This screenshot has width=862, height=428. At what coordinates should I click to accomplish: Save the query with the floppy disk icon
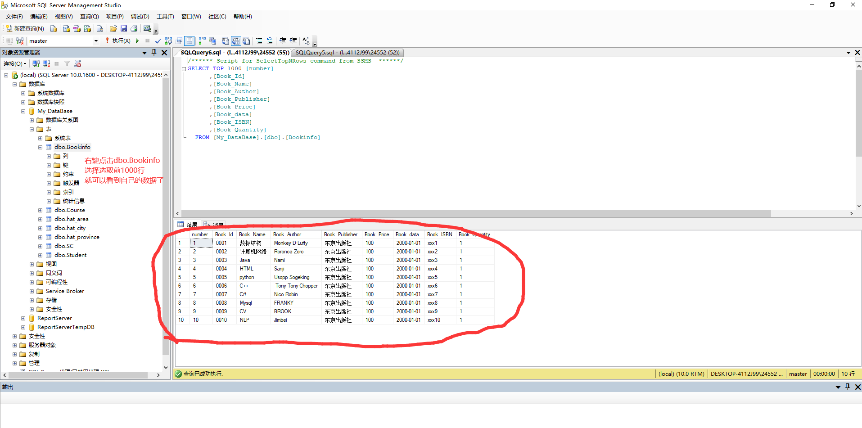[124, 28]
